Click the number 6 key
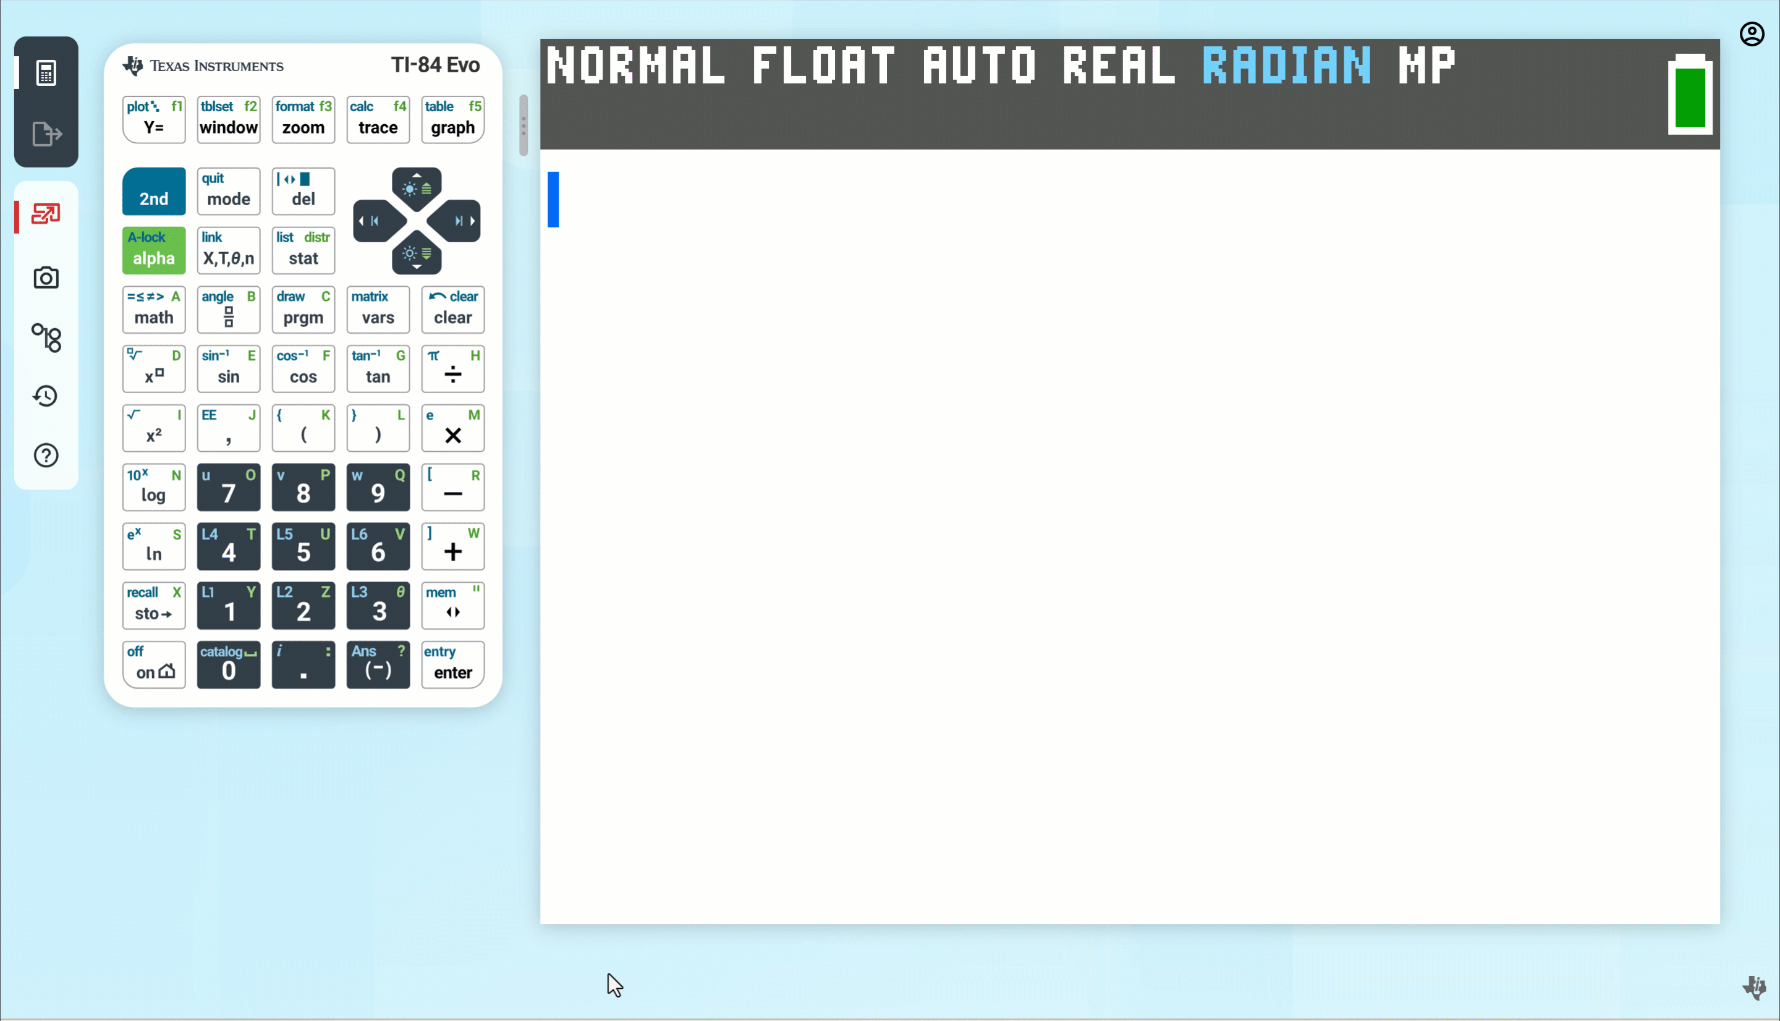This screenshot has height=1021, width=1780. (378, 546)
